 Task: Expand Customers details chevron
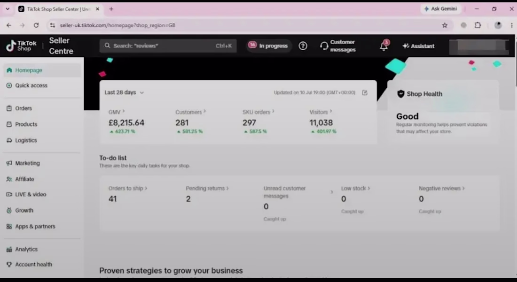[205, 111]
